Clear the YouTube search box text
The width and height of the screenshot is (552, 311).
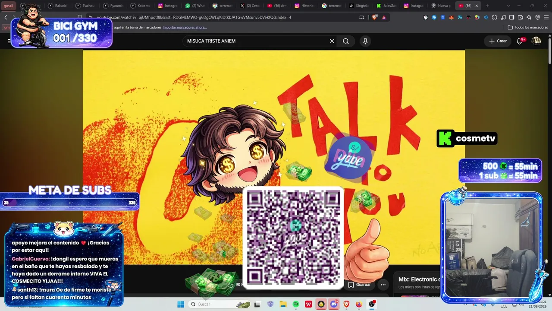coord(332,41)
